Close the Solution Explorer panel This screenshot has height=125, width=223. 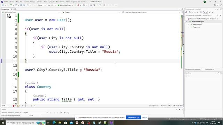click(221, 9)
